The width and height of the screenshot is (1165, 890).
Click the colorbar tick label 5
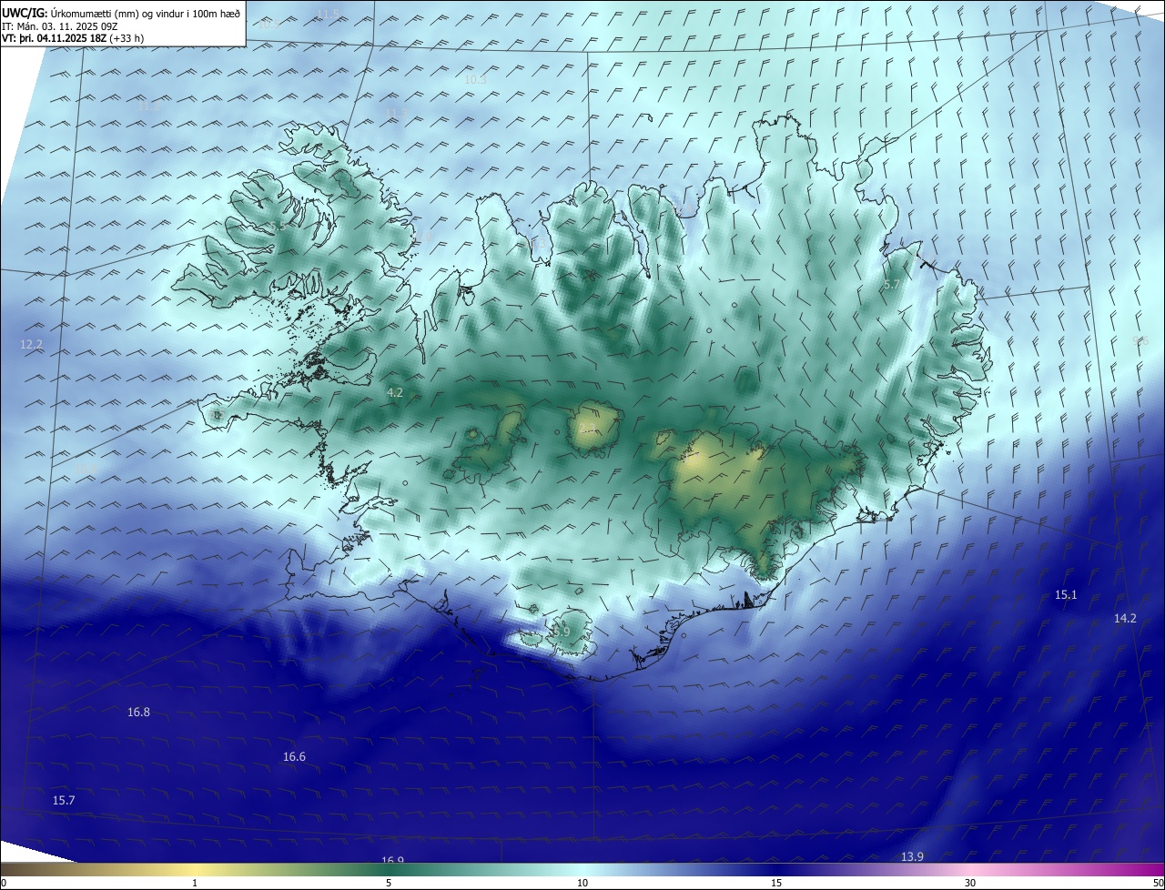coord(389,883)
